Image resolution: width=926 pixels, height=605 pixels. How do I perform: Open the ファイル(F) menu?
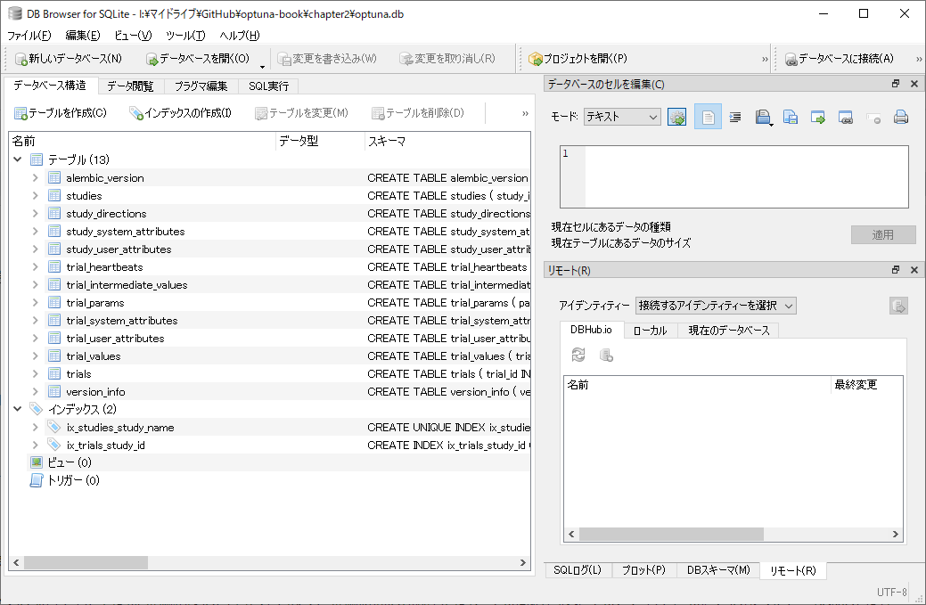(x=29, y=36)
